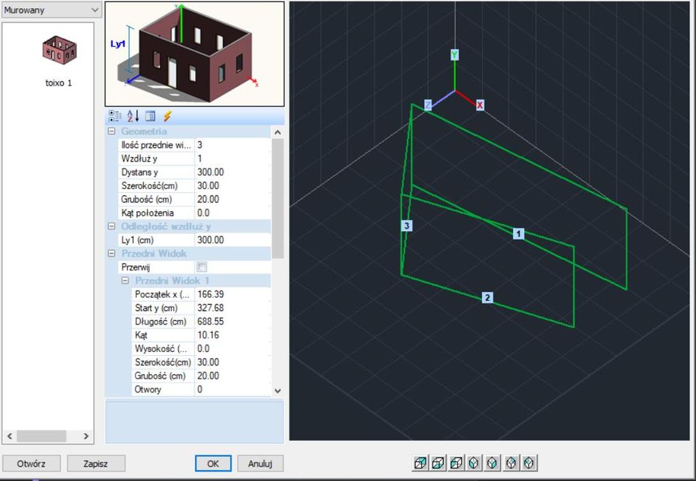Select the Długość (cm) property label
The width and height of the screenshot is (696, 481).
click(160, 322)
